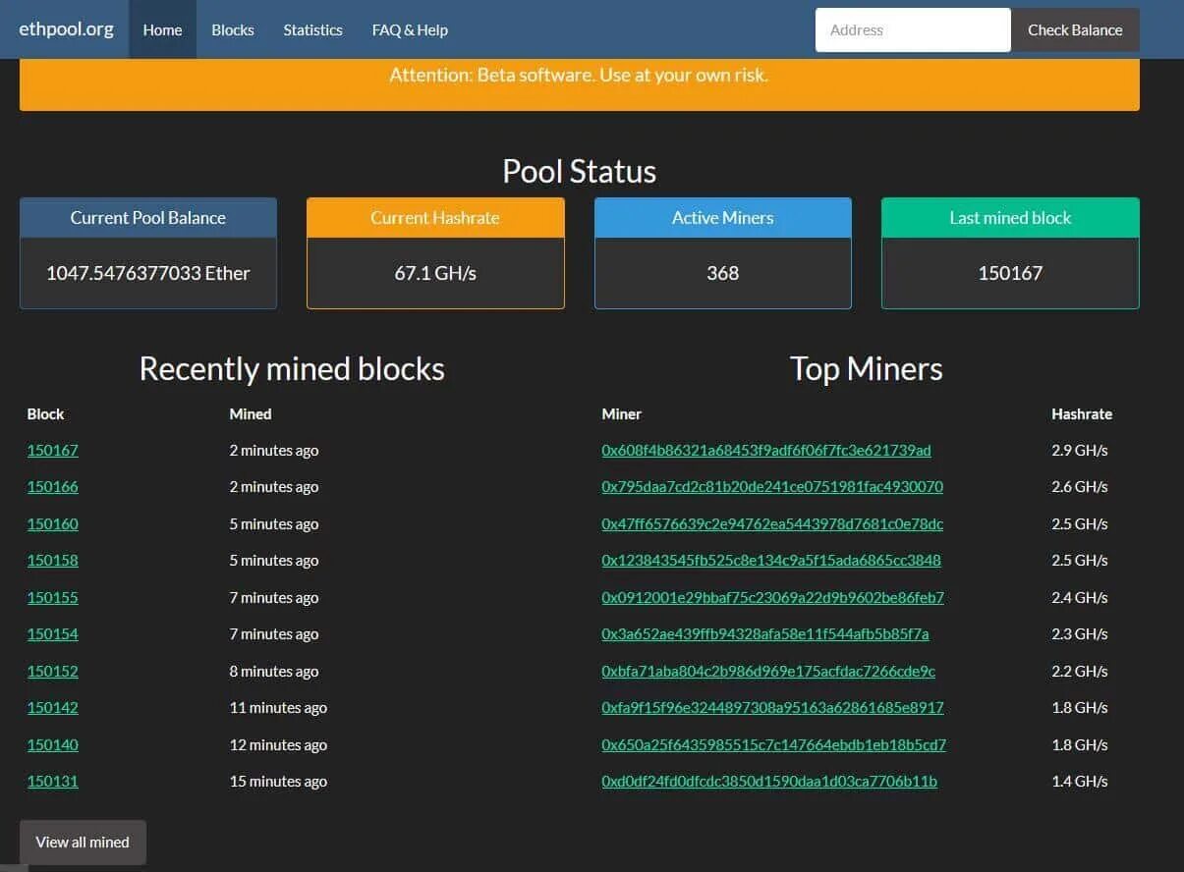Click the 150167 value in Last mined block card
This screenshot has width=1184, height=872.
point(1010,273)
